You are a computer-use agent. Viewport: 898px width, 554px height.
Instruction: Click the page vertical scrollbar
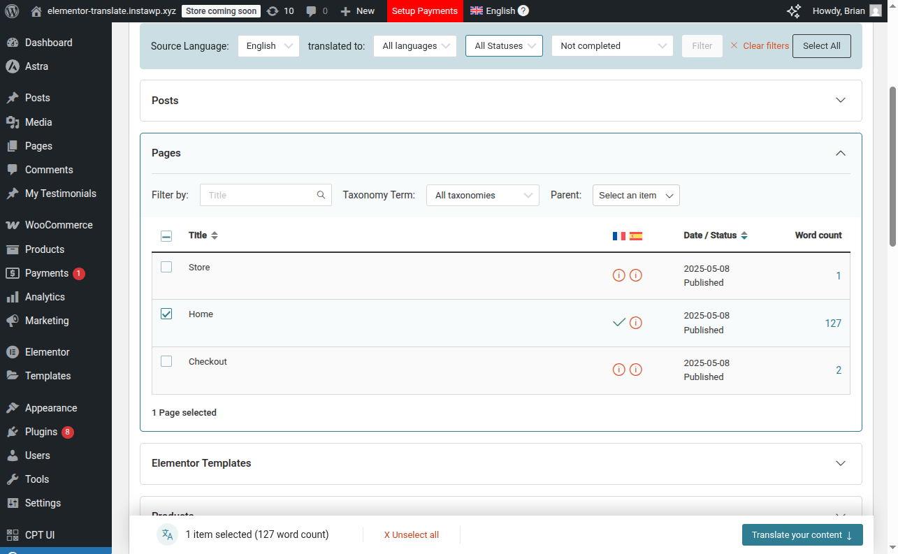coord(892,166)
